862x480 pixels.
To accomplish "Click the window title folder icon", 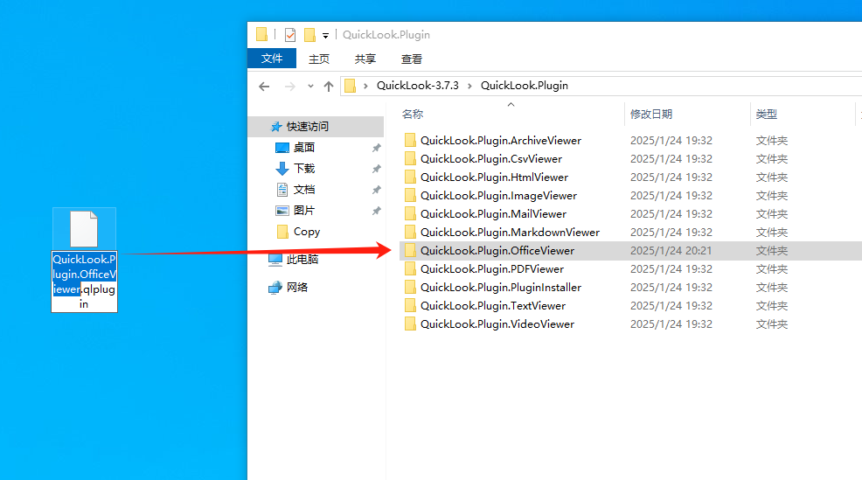I will point(261,35).
